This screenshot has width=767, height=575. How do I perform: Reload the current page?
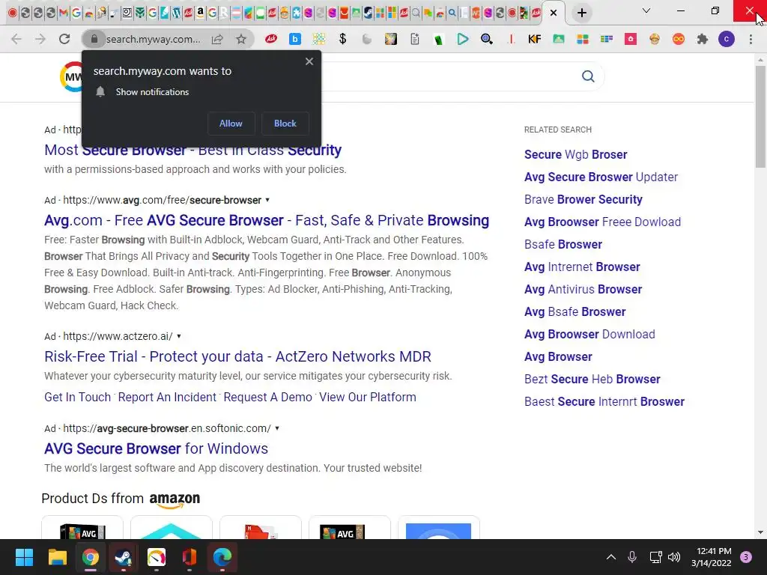point(64,39)
